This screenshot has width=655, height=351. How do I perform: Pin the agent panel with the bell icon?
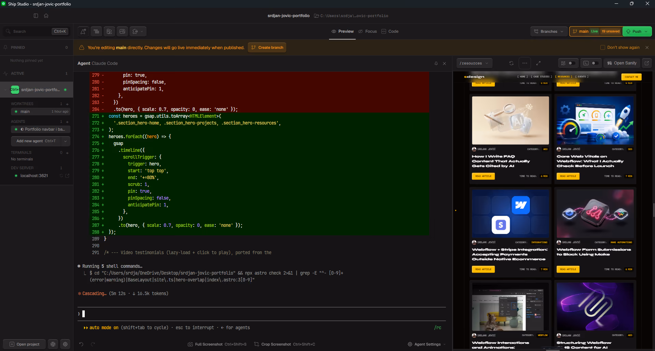coord(436,63)
